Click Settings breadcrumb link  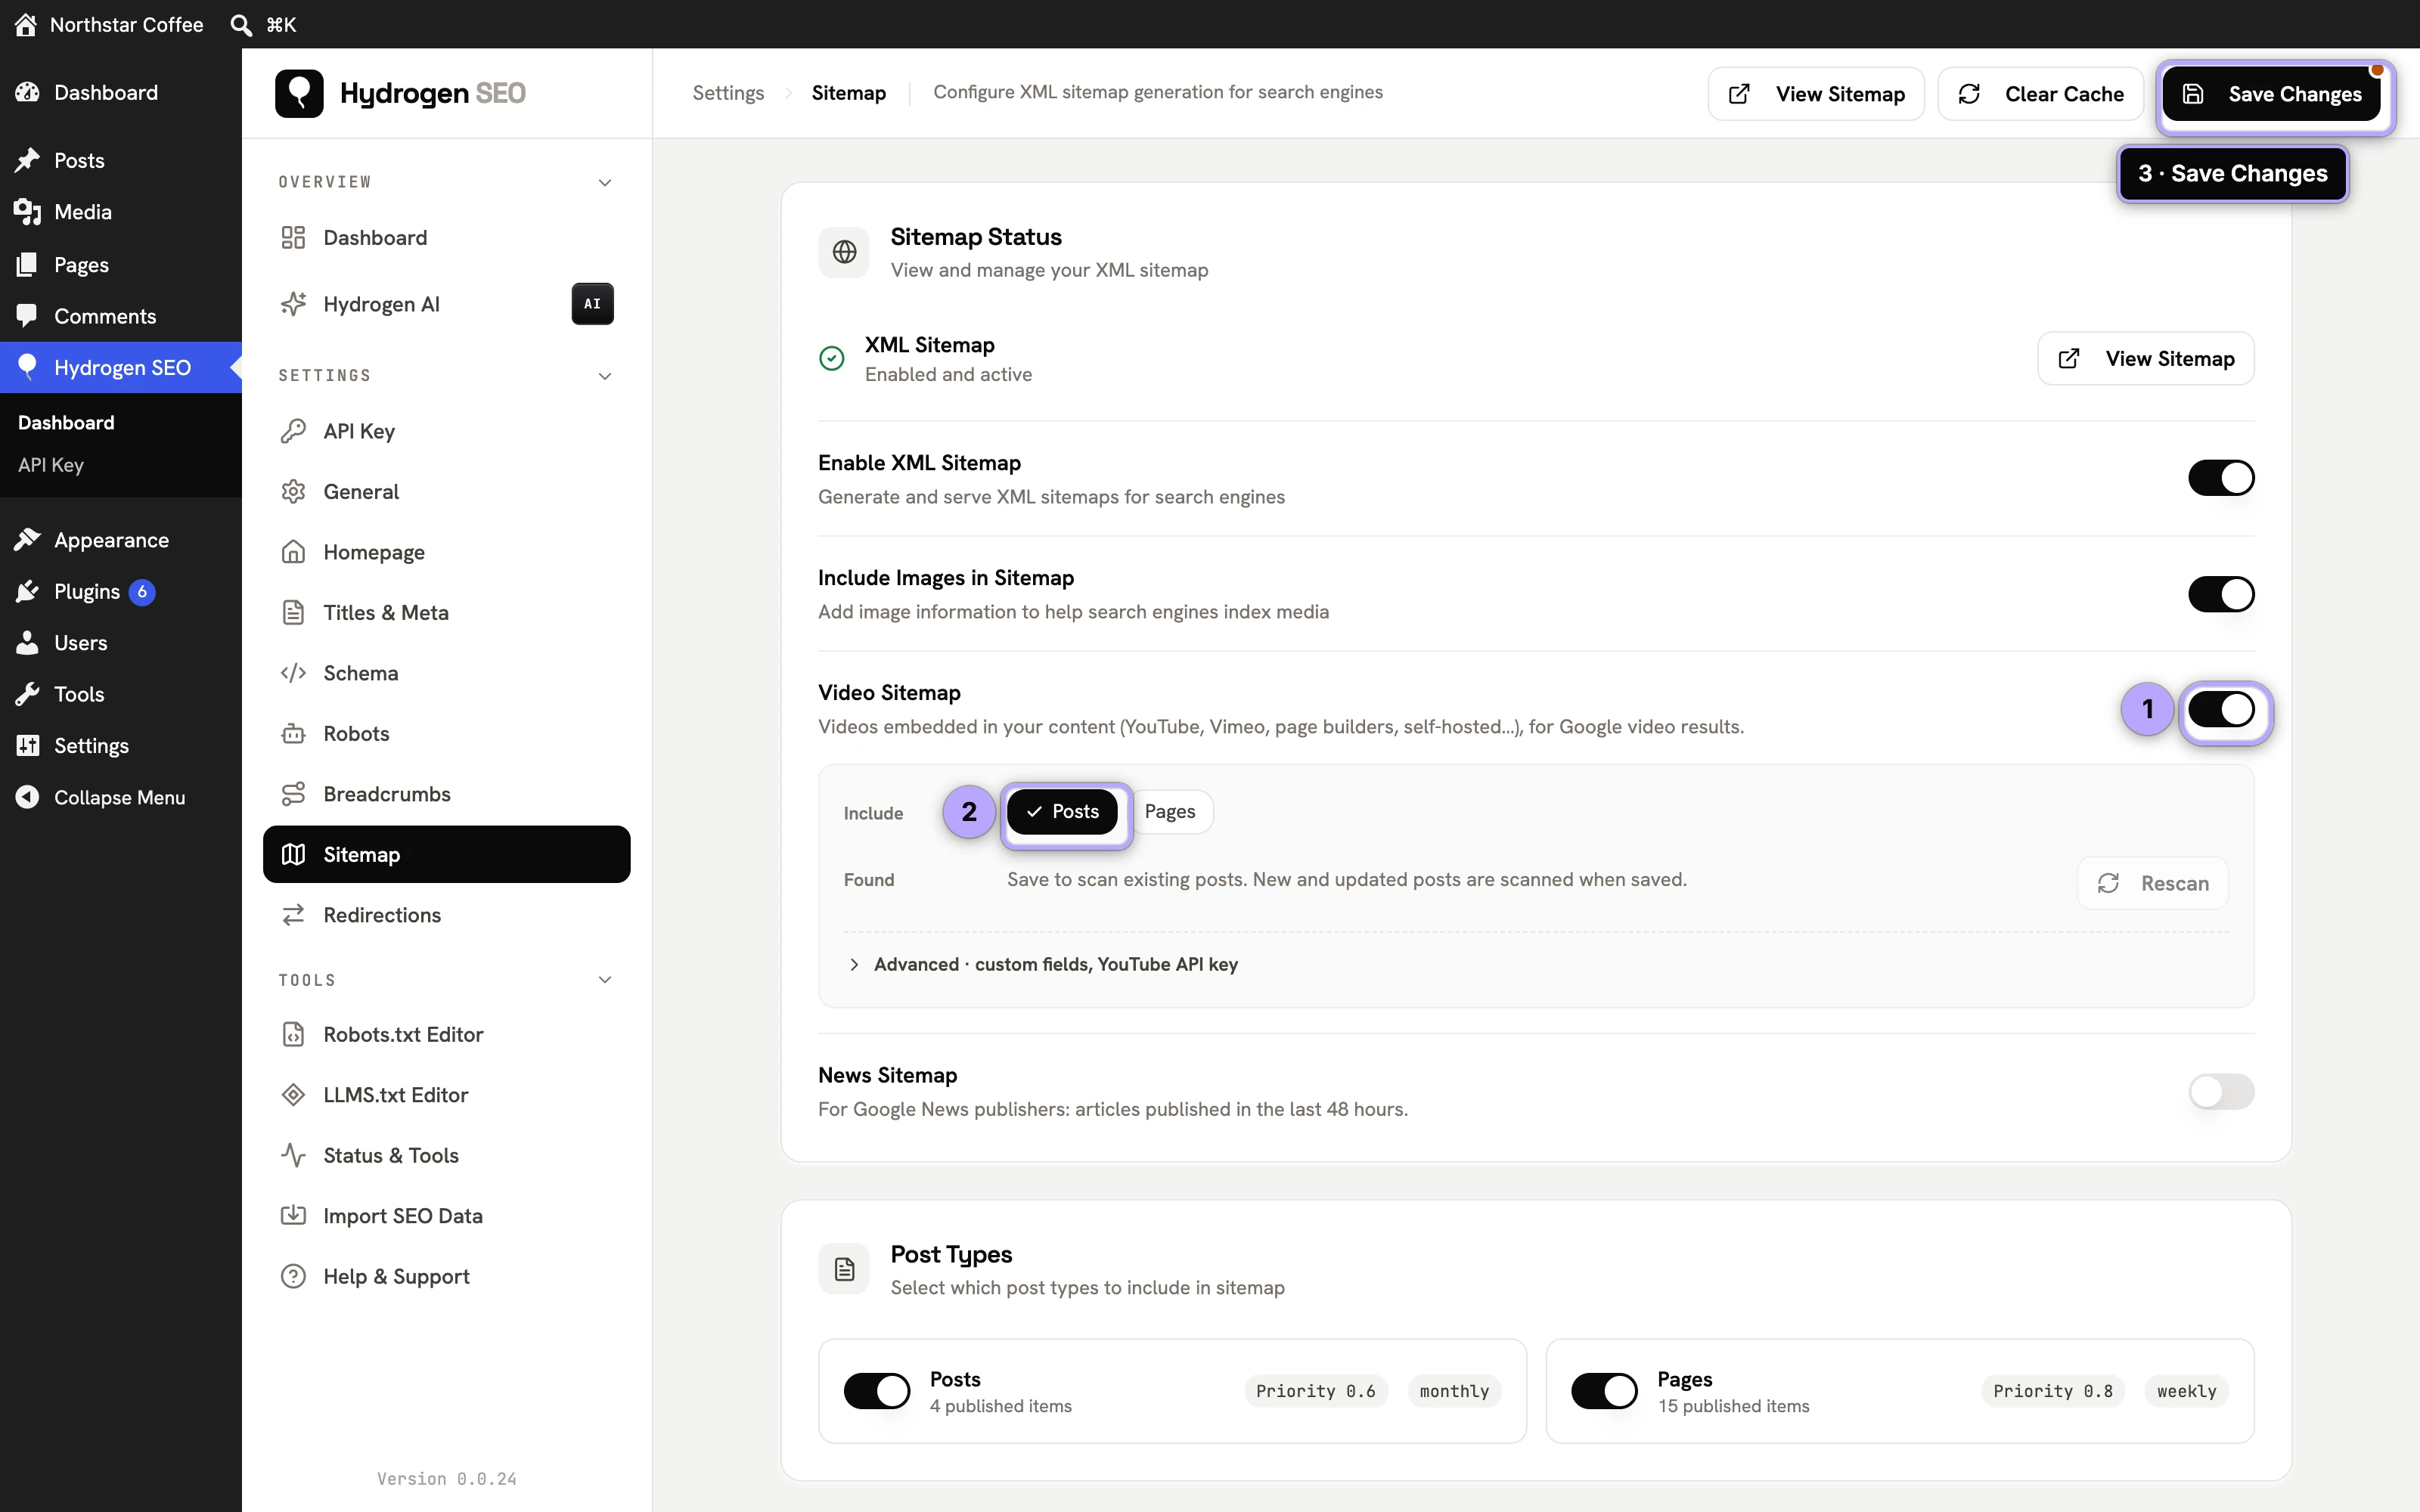click(x=728, y=93)
